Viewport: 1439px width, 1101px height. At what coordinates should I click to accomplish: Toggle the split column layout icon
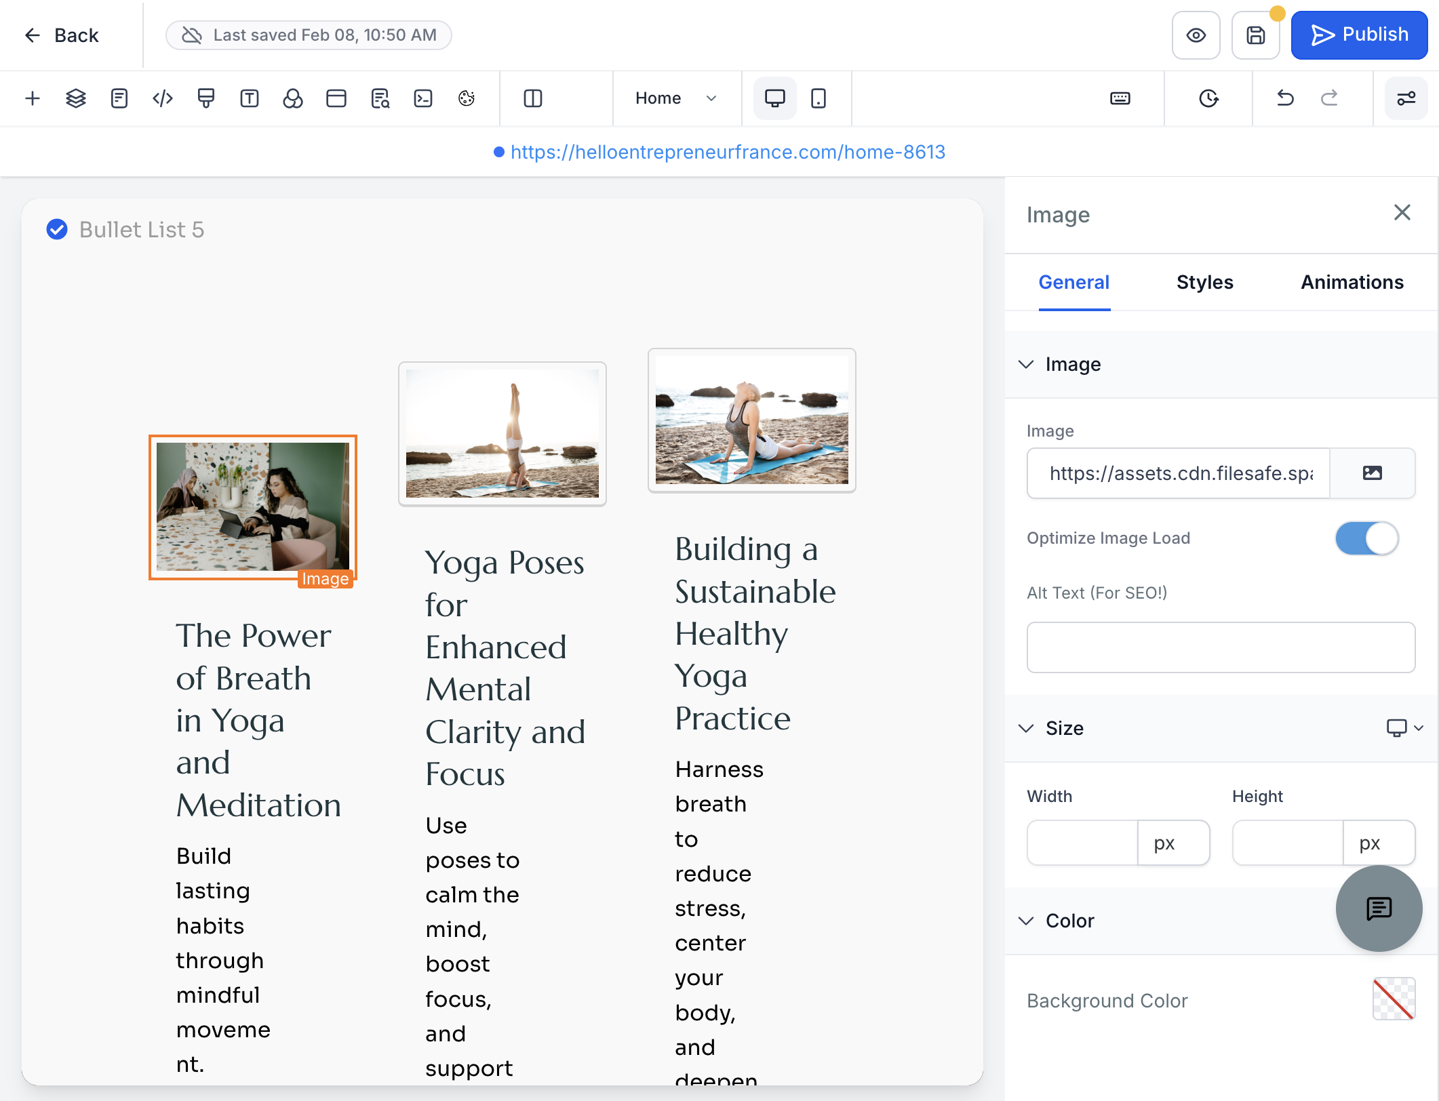[533, 98]
